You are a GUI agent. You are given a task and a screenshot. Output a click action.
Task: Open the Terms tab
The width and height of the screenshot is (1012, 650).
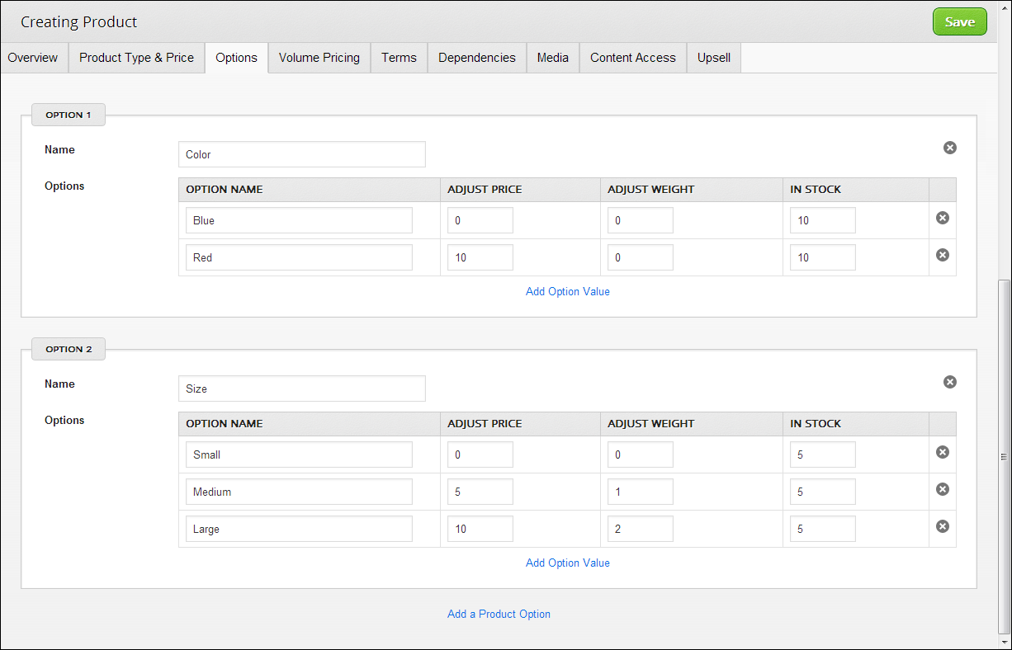tap(399, 58)
